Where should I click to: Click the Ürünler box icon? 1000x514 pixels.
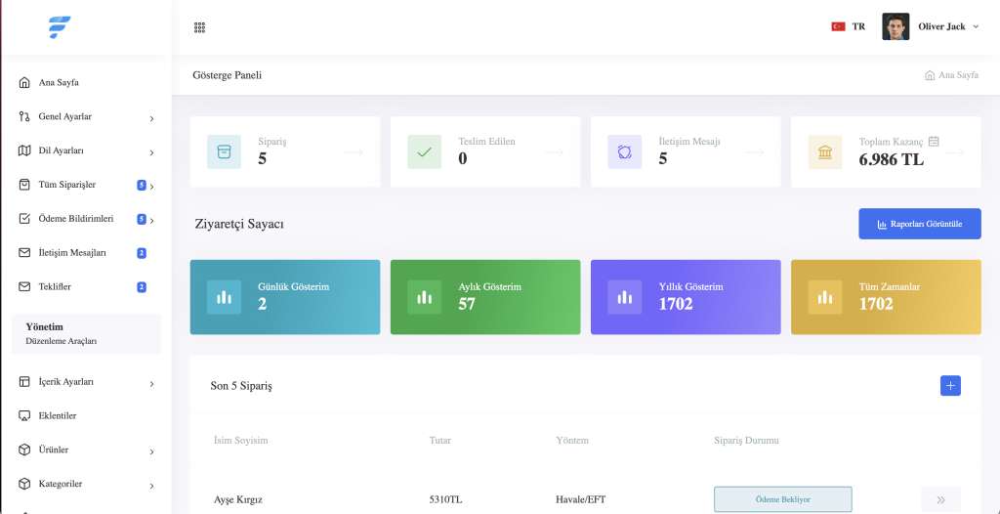coord(24,450)
